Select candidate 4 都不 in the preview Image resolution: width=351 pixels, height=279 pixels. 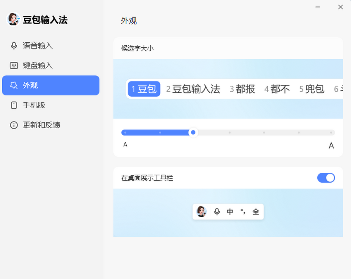277,89
